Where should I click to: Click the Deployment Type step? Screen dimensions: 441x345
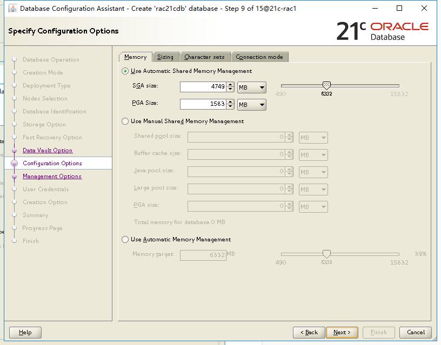[x=46, y=86]
